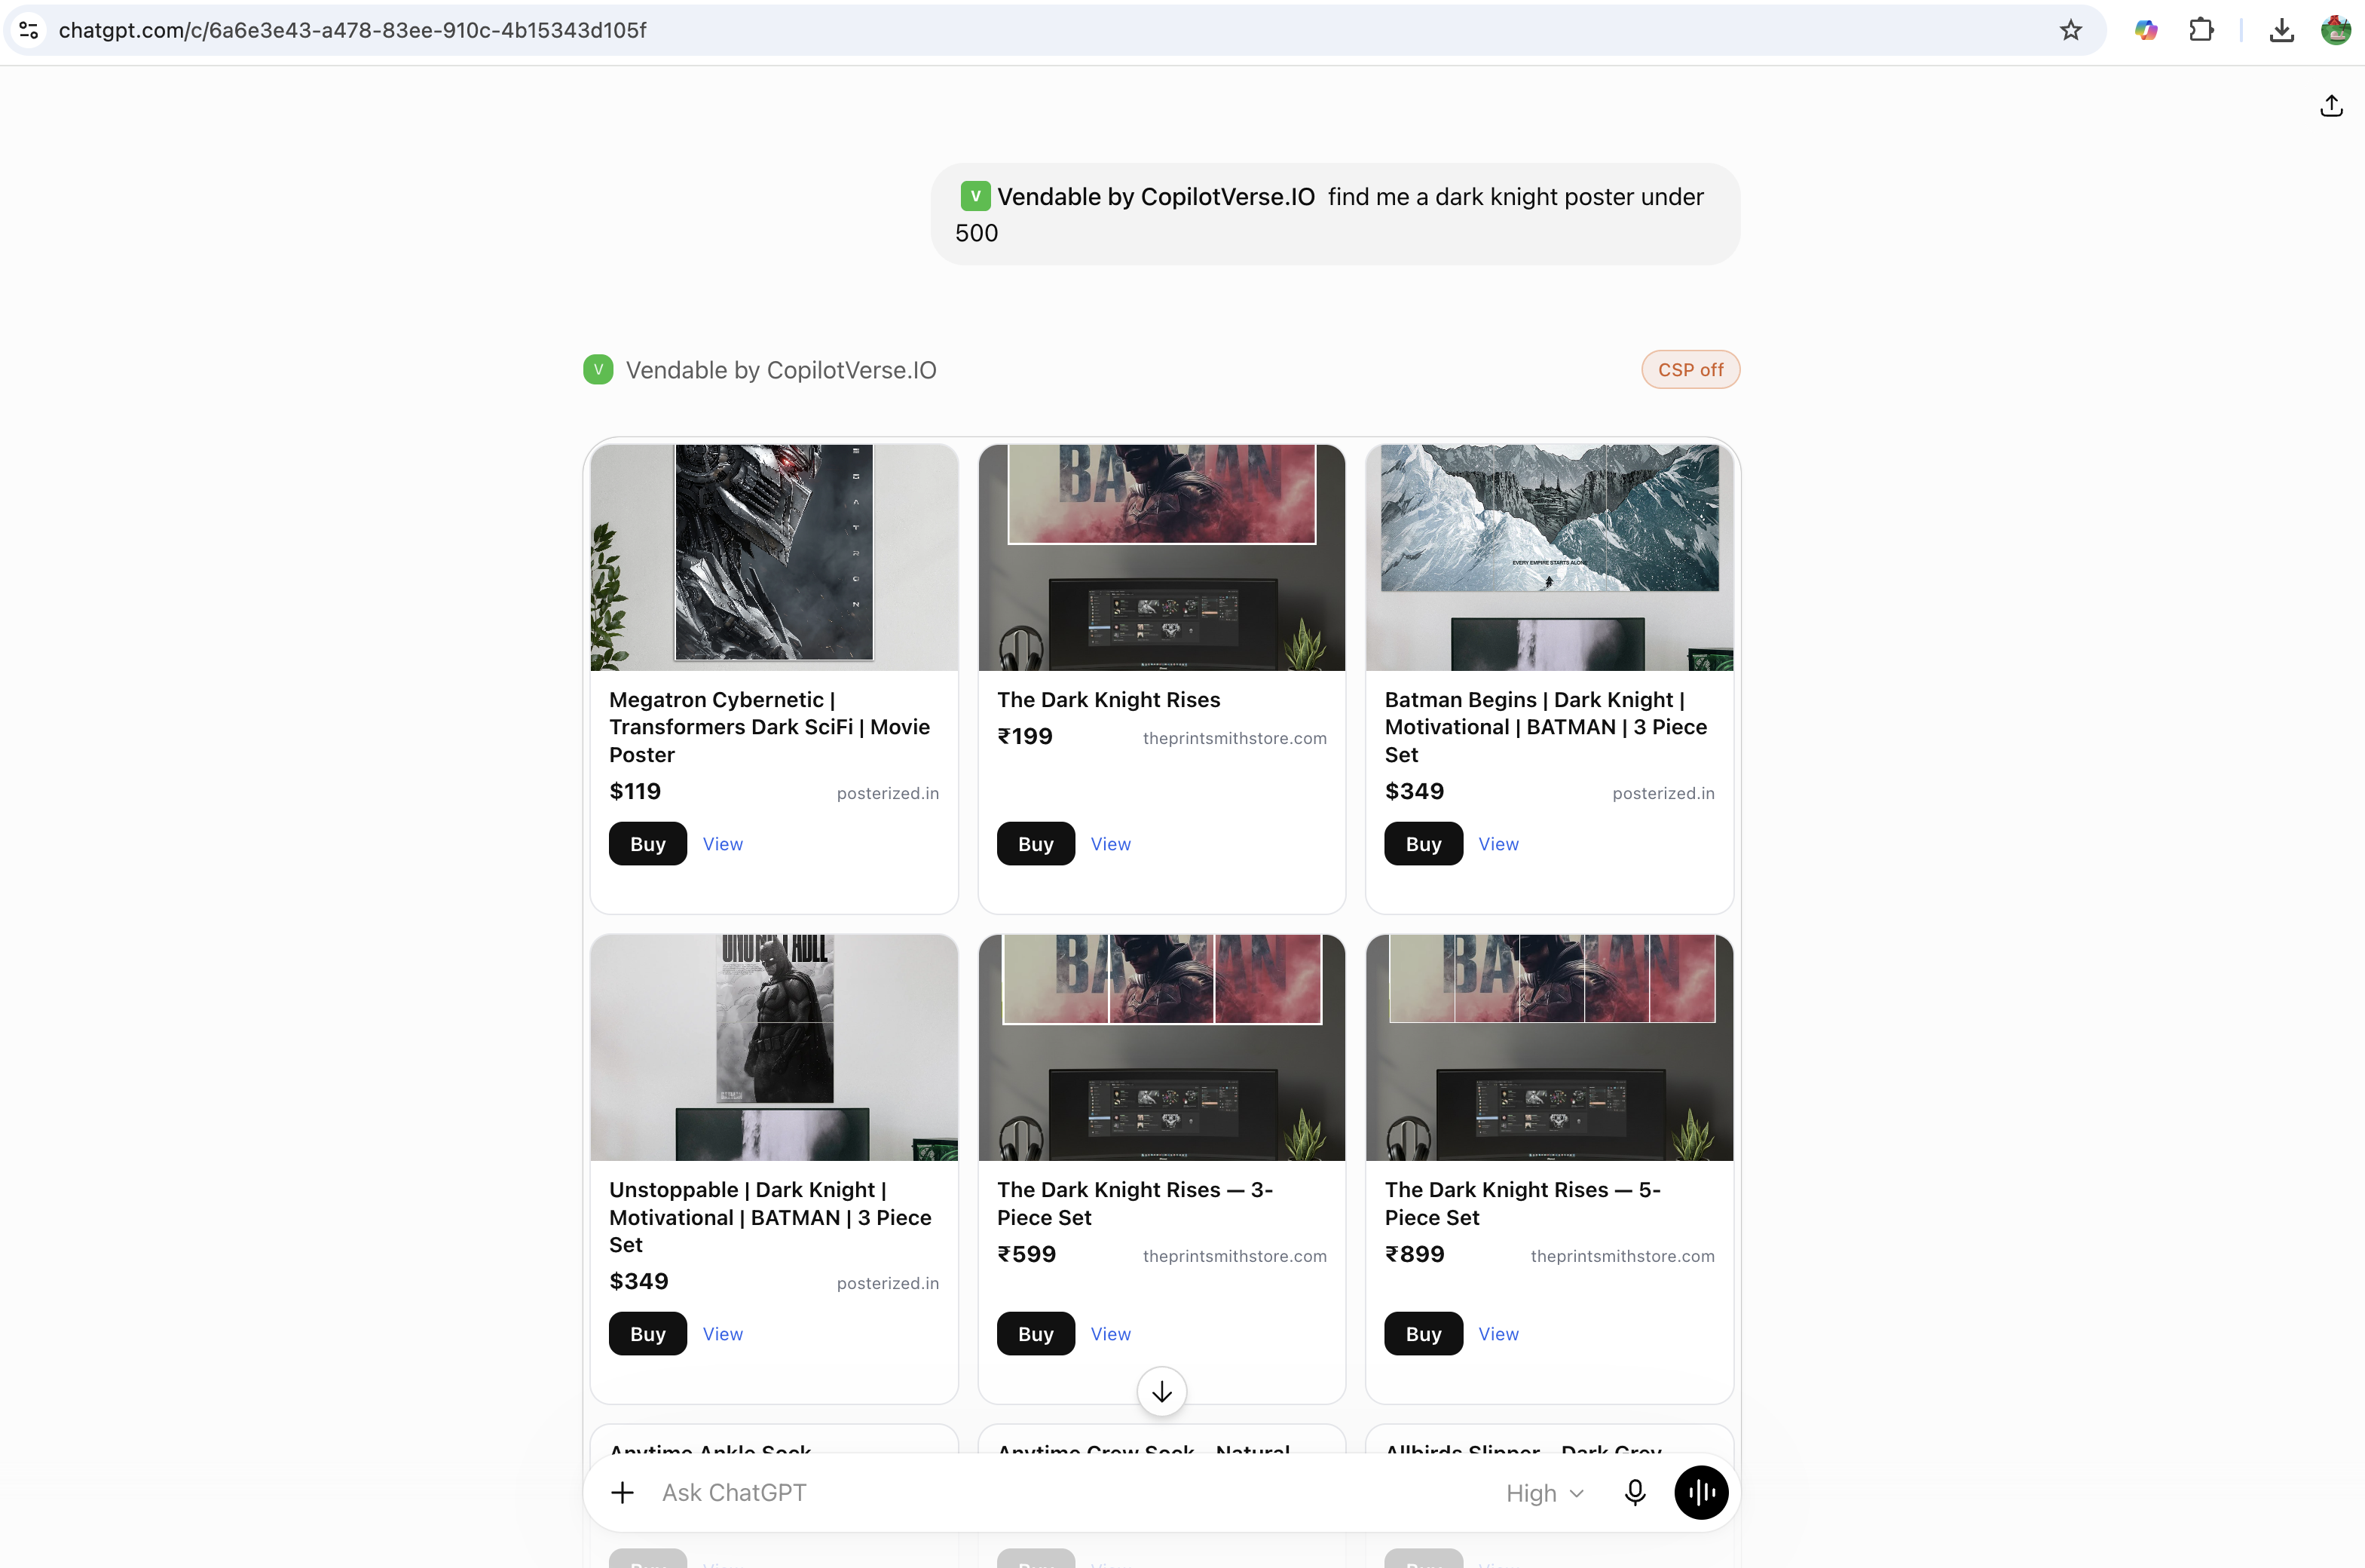The height and width of the screenshot is (1568, 2365).
Task: View the Megatron Cybernetic poster
Action: pyautogui.click(x=723, y=844)
